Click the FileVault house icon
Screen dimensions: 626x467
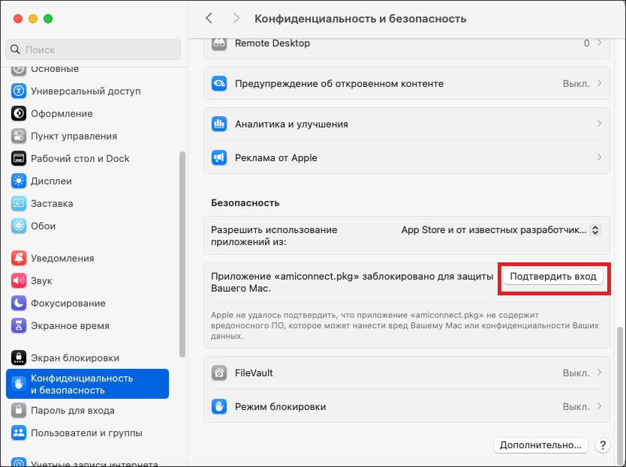pyautogui.click(x=219, y=372)
